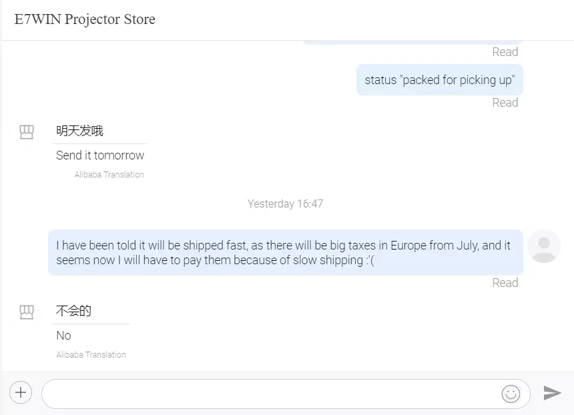Open the emoji smiley picker

pos(511,394)
